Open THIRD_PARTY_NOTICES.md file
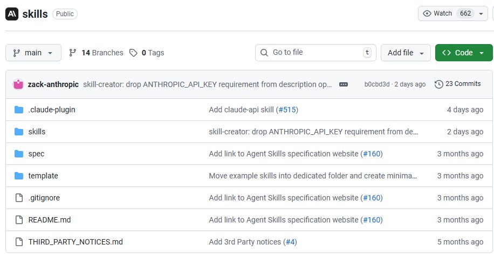 76,242
